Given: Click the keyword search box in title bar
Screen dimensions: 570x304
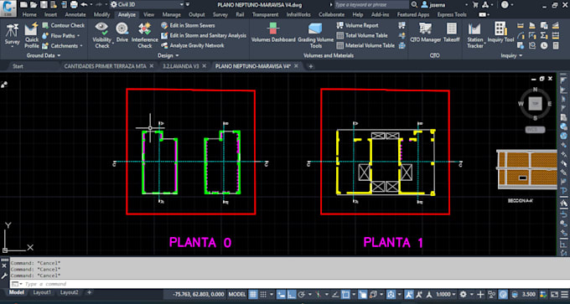Looking at the screenshot, I should click(x=371, y=5).
